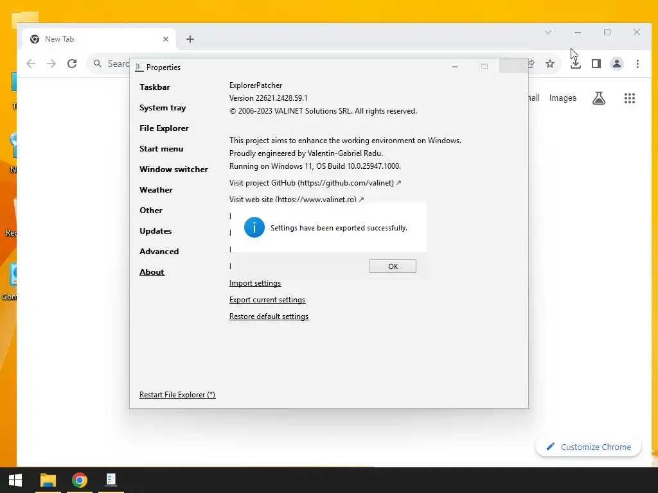658x493 pixels.
Task: Close the New Tab tab in Chrome
Action: (x=166, y=39)
